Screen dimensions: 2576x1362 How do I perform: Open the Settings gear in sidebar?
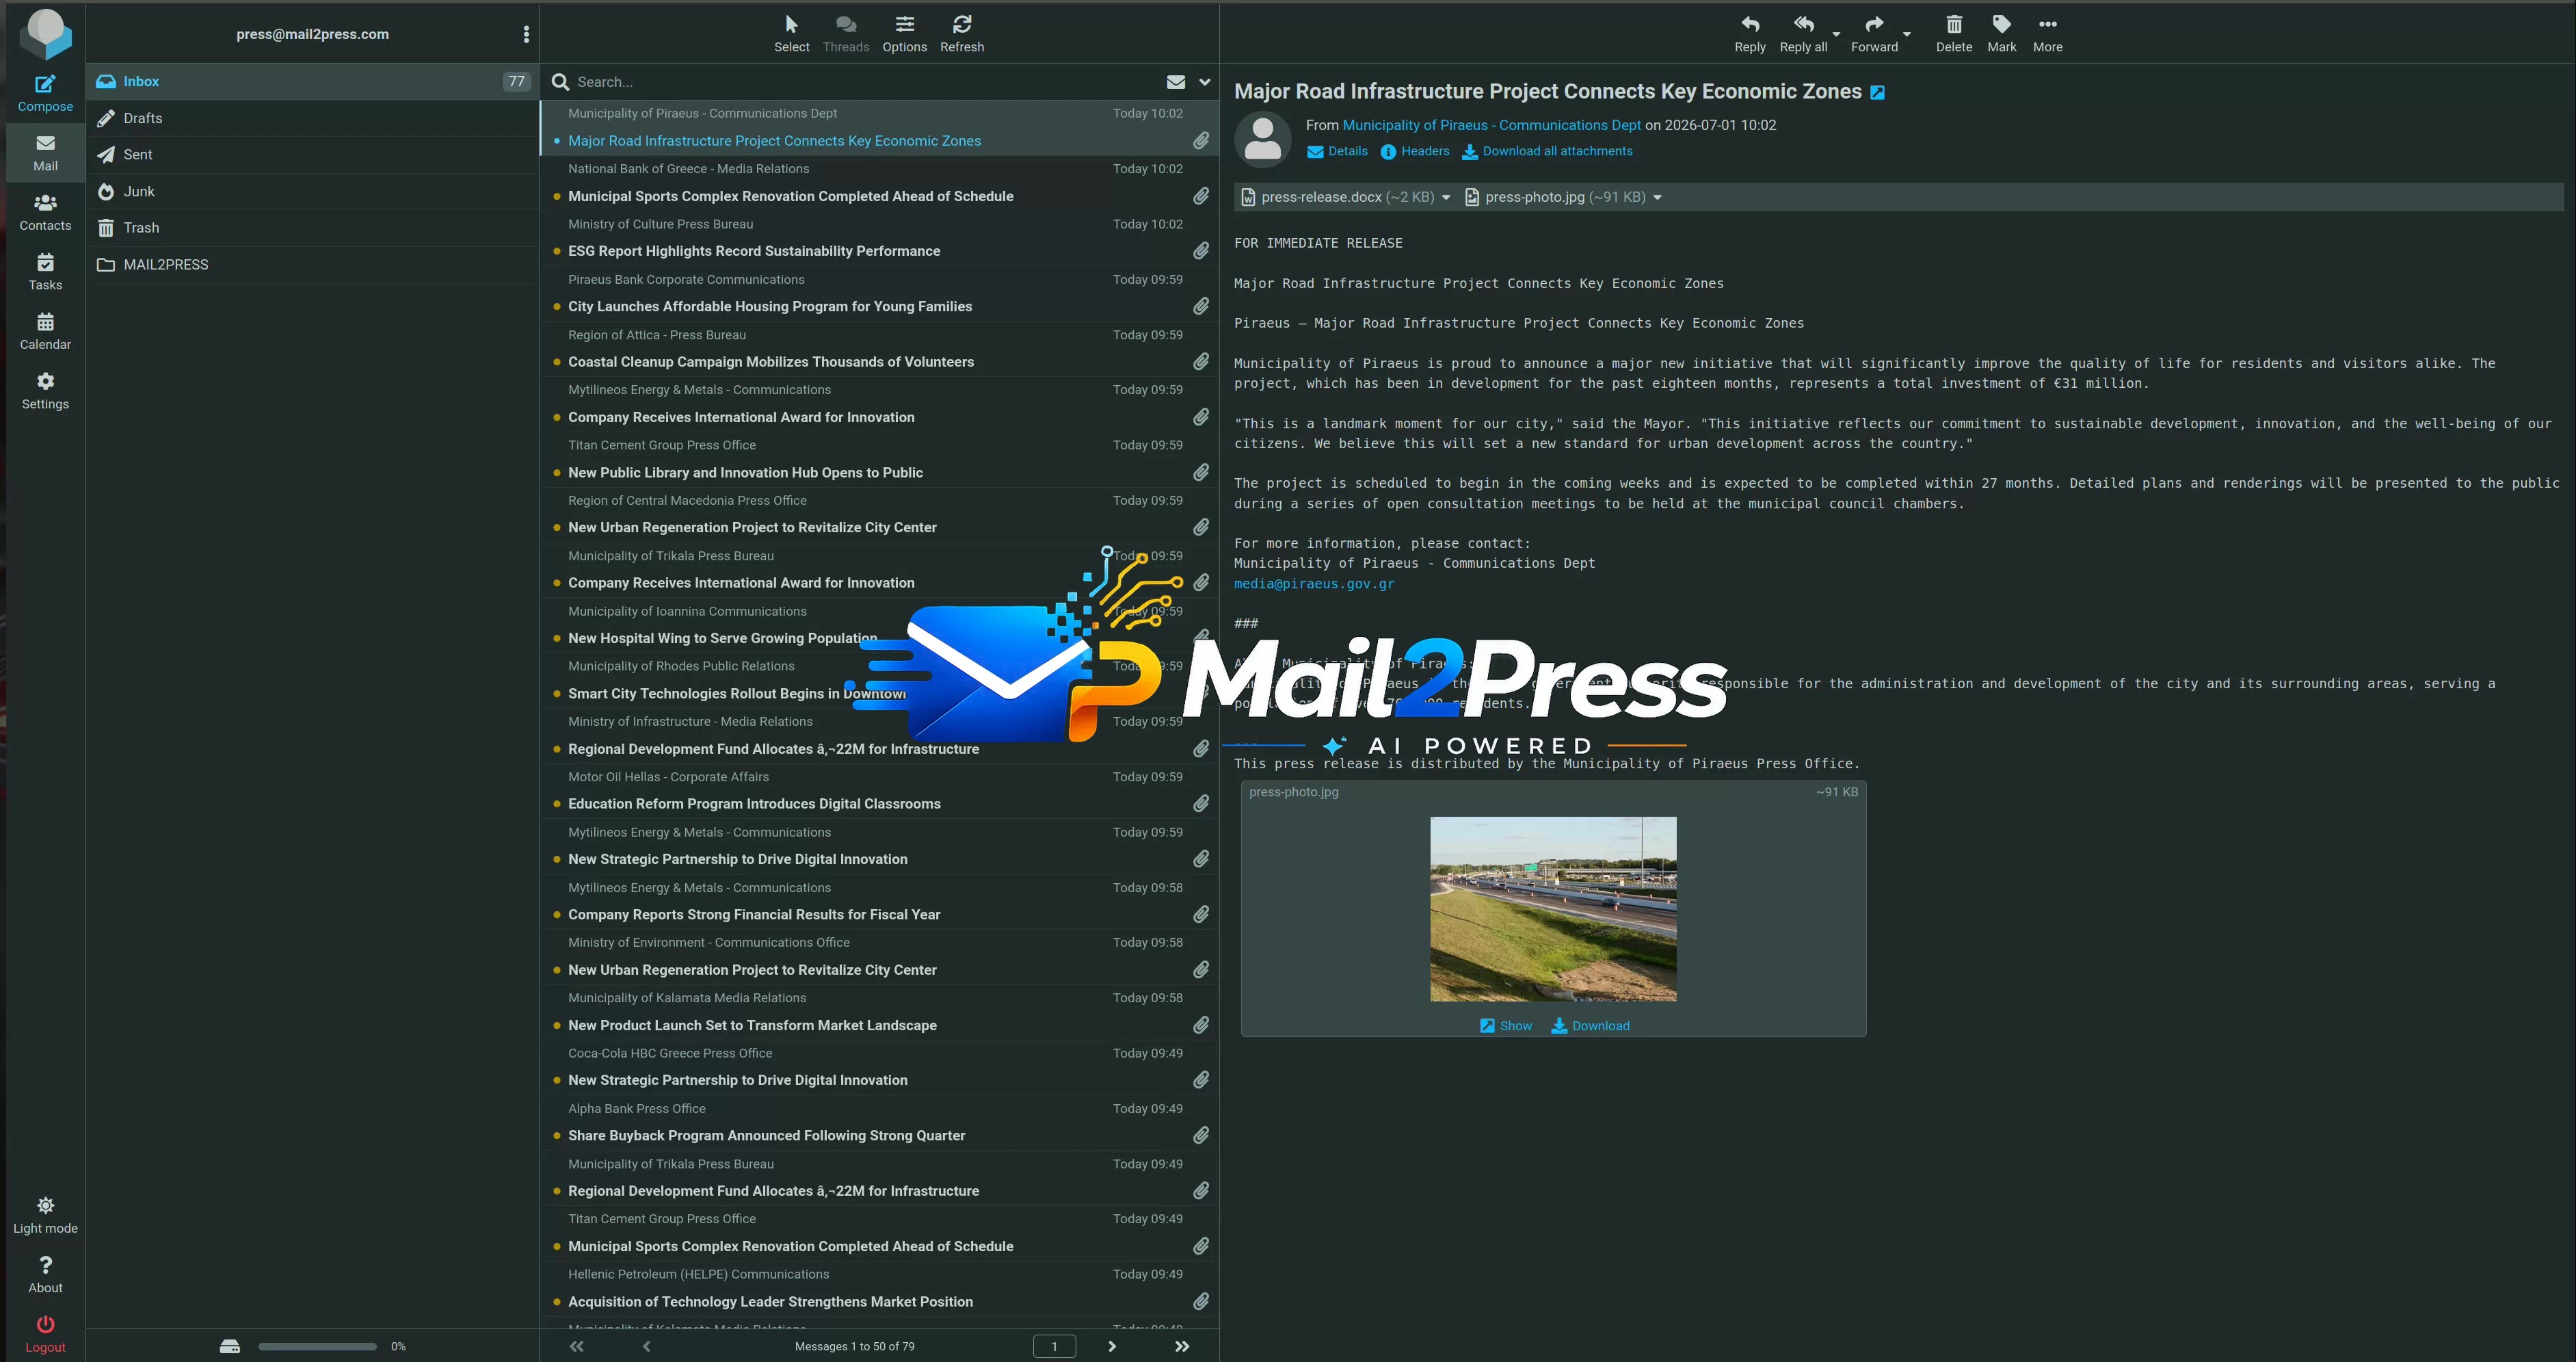[45, 391]
